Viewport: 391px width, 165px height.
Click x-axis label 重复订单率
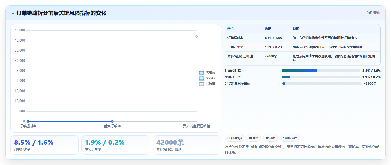[x=112, y=126]
